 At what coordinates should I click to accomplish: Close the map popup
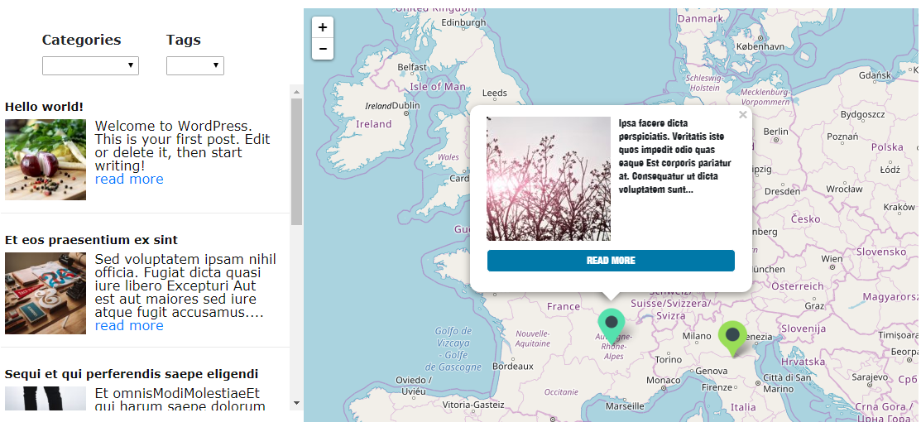click(x=742, y=115)
